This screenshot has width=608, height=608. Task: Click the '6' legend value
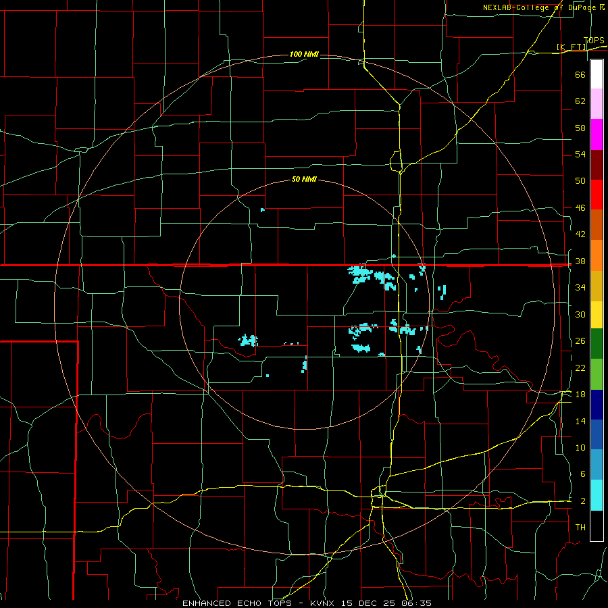point(583,474)
